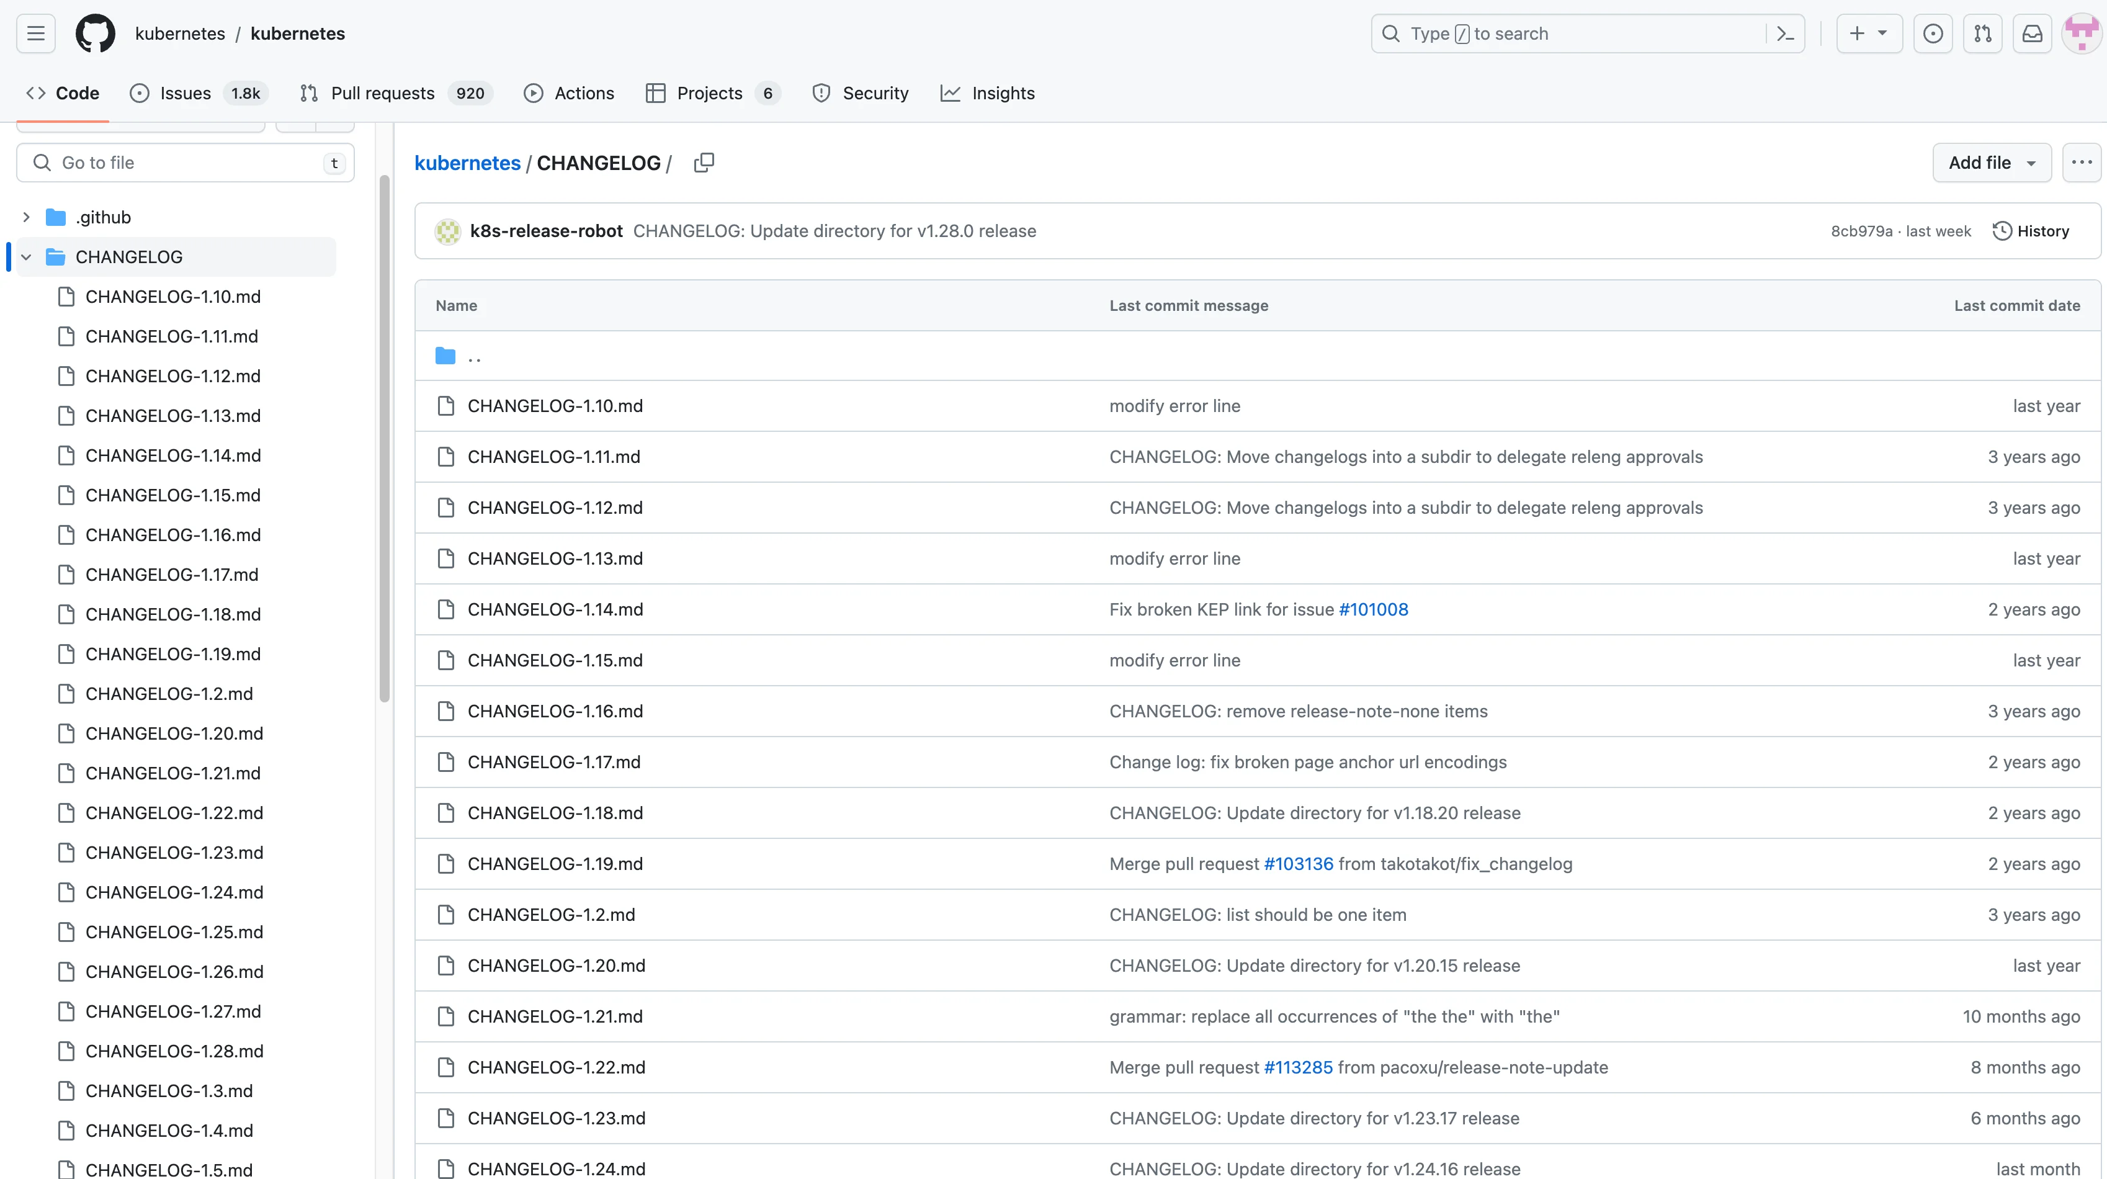Image resolution: width=2107 pixels, height=1179 pixels.
Task: Open the command palette icon
Action: coord(1785,34)
